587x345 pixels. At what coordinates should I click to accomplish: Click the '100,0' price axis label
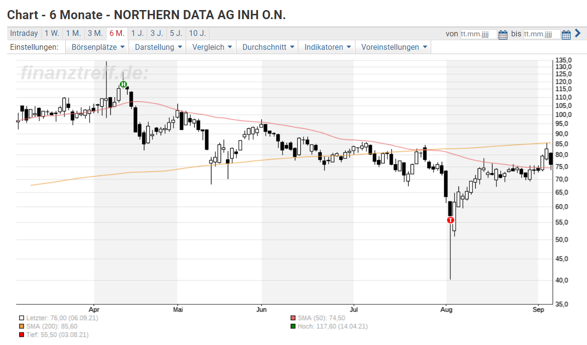point(564,115)
